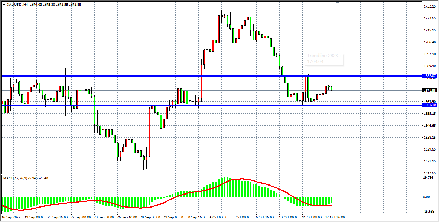
Task: Click the 19.796 MACD scale value
Action: tap(428, 178)
